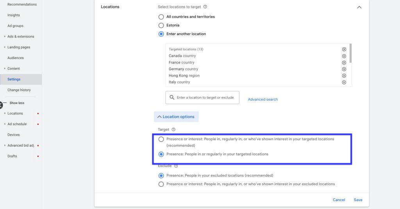The image size is (400, 209).
Task: Choose Presence or interest for excluded locations
Action: click(161, 184)
